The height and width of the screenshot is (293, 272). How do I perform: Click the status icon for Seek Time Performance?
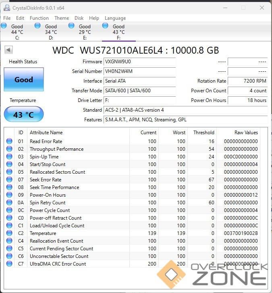pyautogui.click(x=9, y=187)
